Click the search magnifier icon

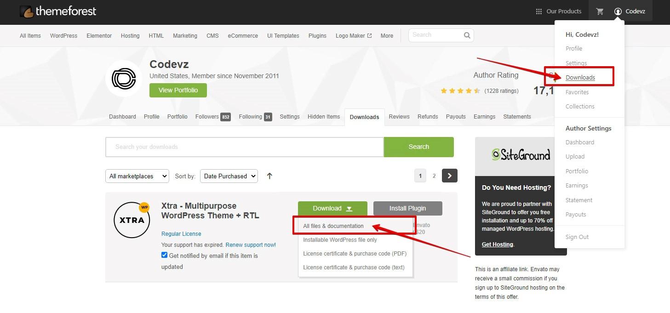tap(467, 35)
